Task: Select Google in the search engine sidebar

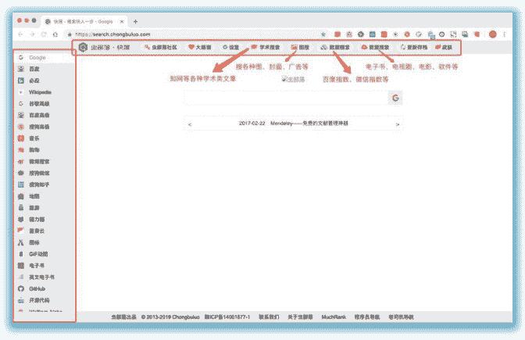Action: click(45, 58)
